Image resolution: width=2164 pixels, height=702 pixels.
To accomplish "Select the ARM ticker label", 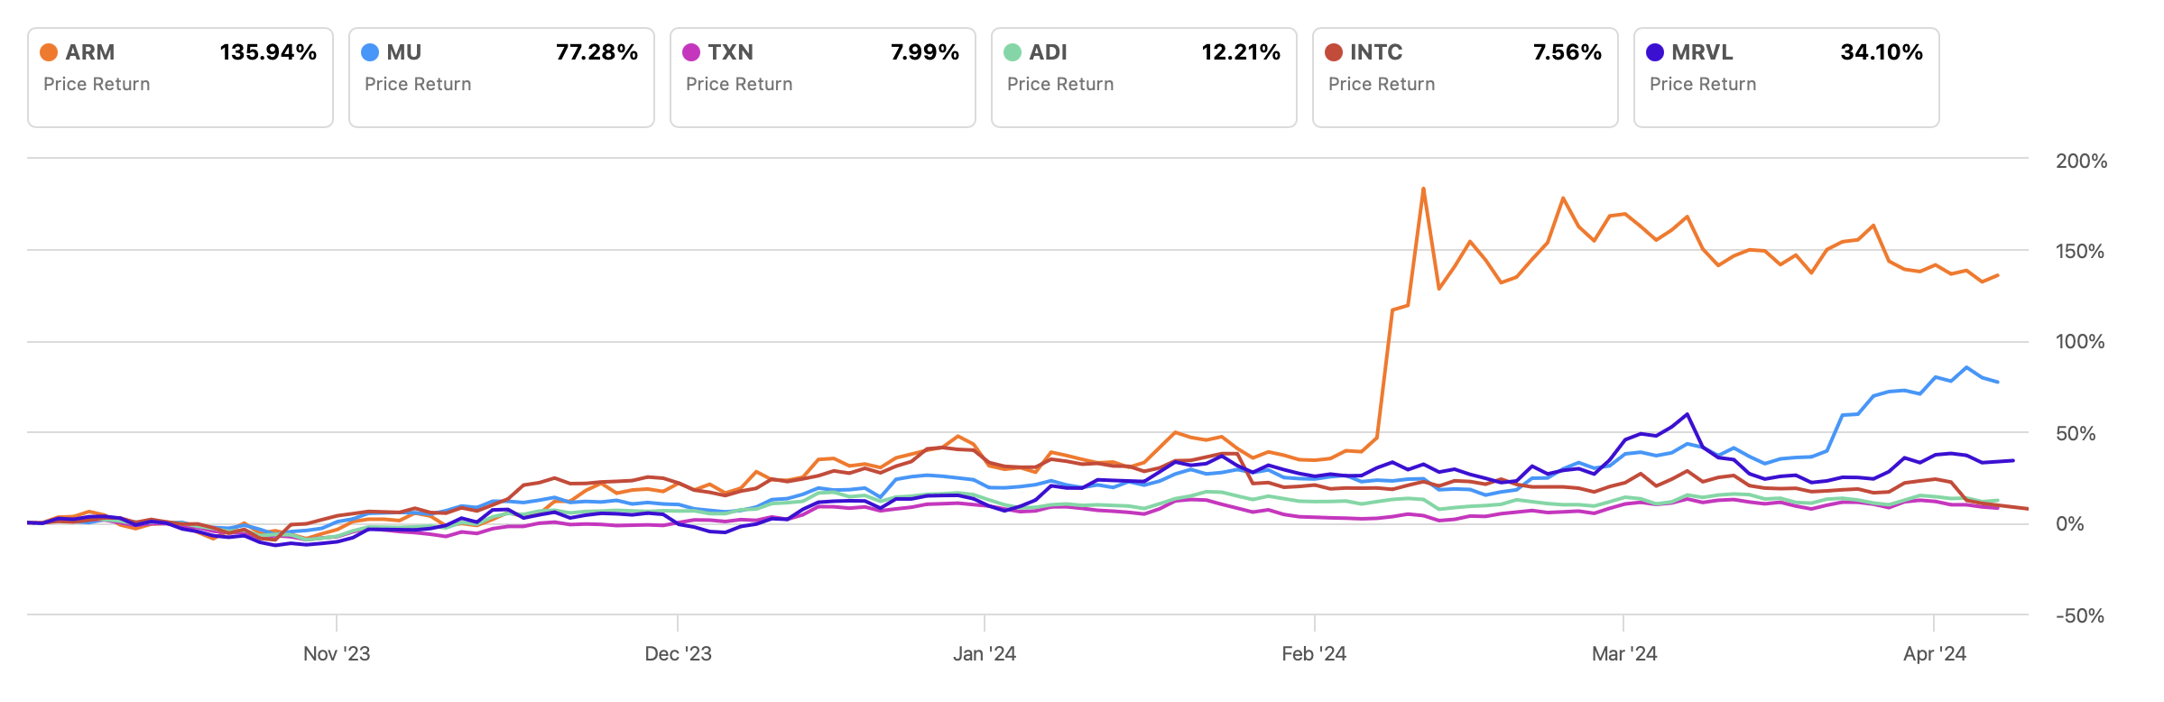I will (x=90, y=52).
